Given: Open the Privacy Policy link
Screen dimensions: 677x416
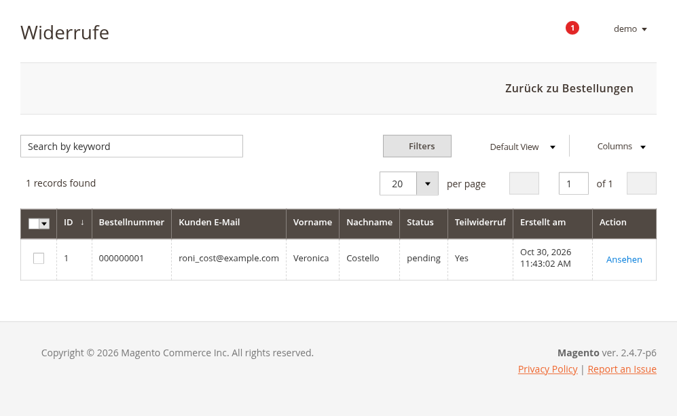Looking at the screenshot, I should click(x=547, y=369).
